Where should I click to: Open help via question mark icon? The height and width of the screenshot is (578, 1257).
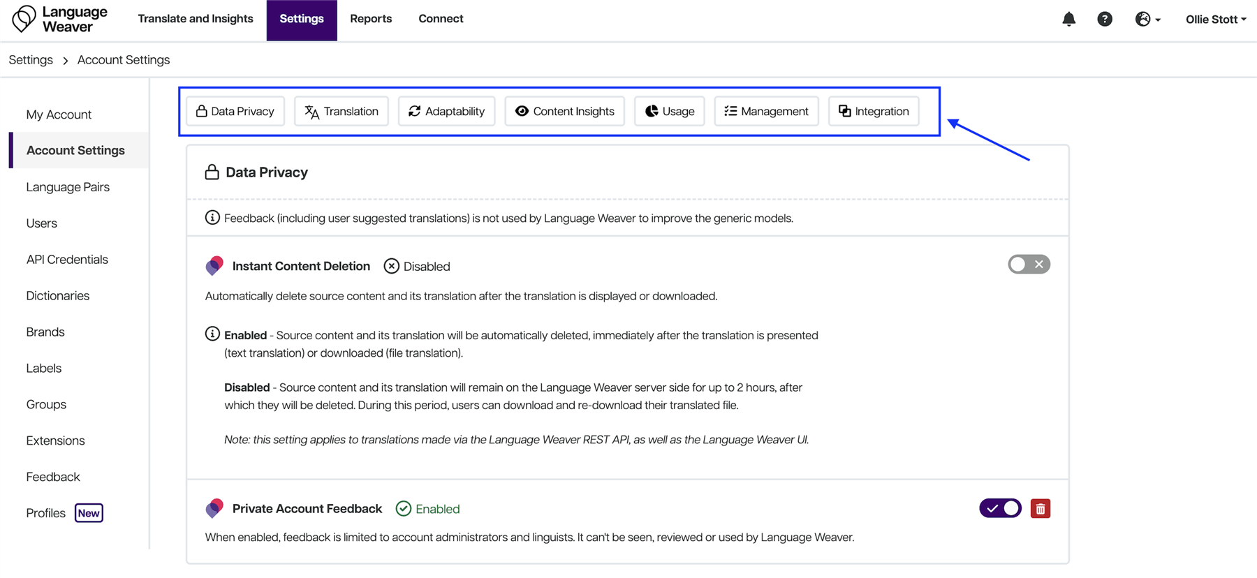pos(1104,20)
